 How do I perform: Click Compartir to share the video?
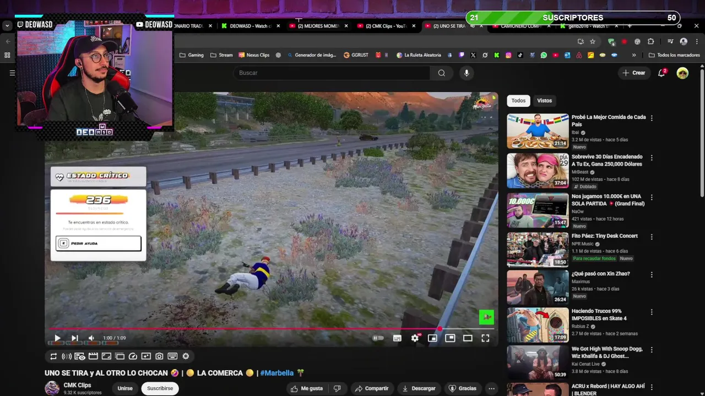(x=372, y=388)
